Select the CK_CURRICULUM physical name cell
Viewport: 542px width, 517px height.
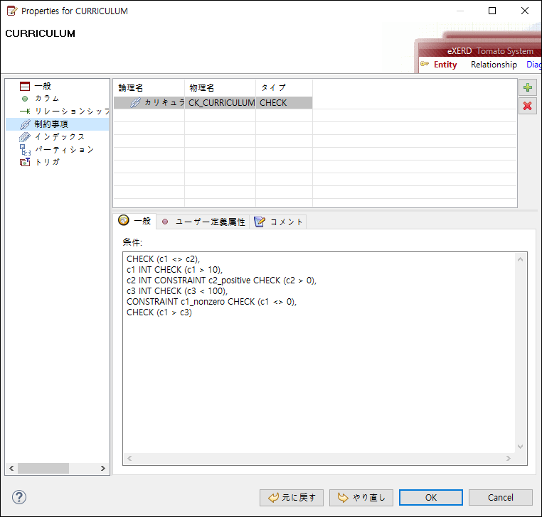tap(220, 103)
